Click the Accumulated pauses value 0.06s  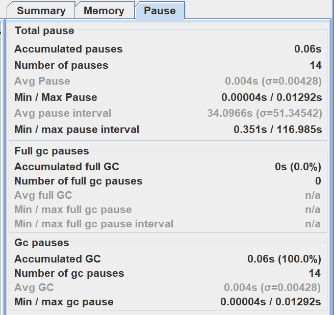click(x=308, y=49)
